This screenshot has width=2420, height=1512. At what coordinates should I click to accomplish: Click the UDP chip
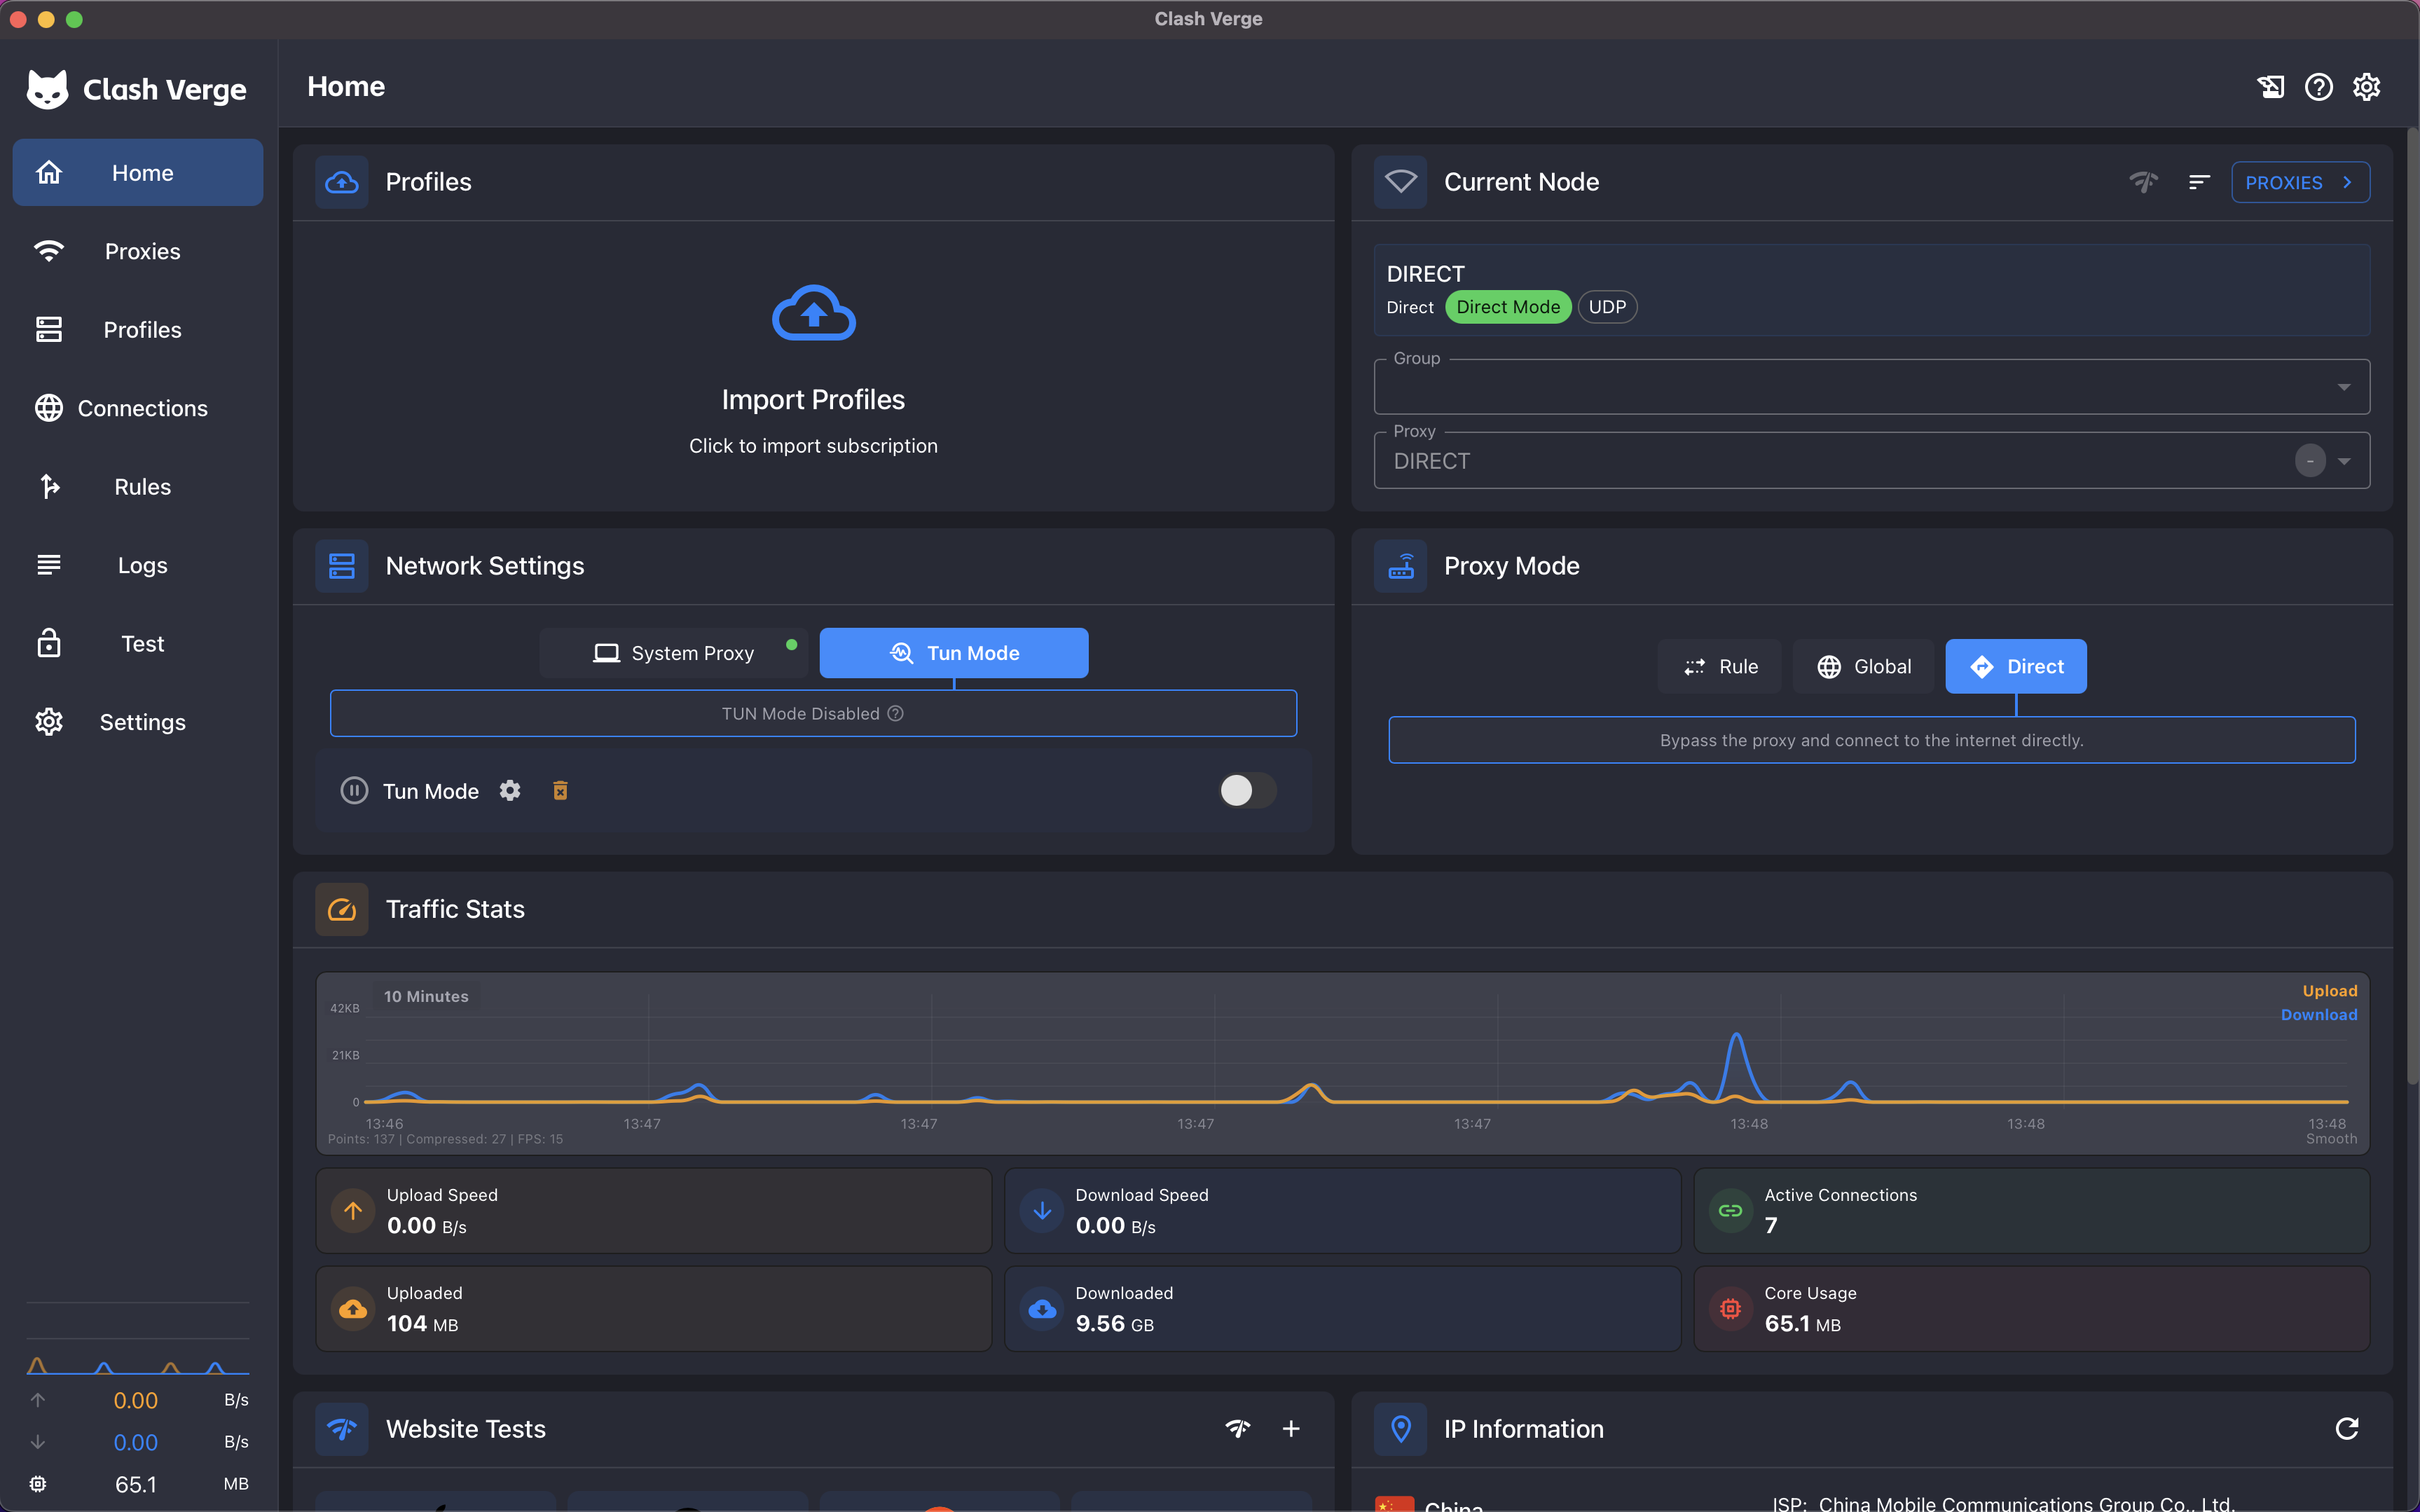point(1607,307)
